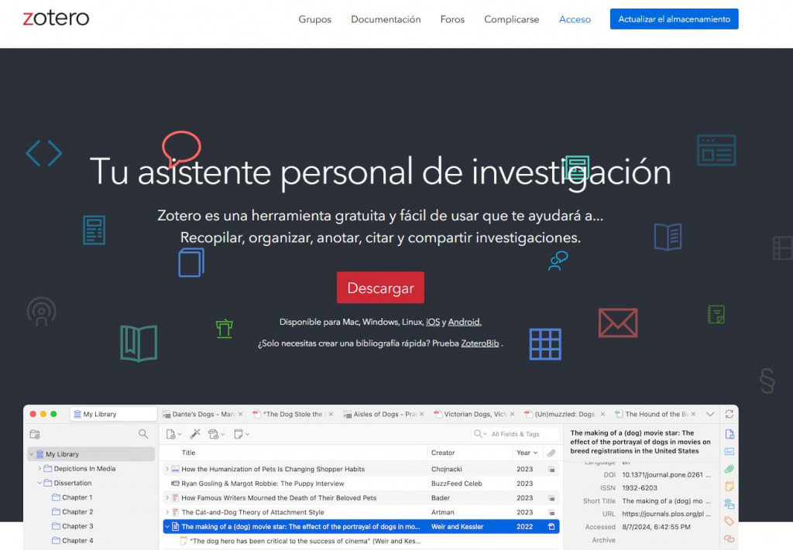
Task: Follow the iOS link
Action: (433, 322)
